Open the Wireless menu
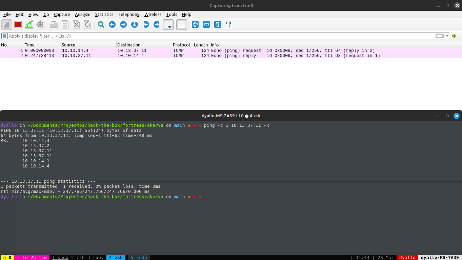 (153, 14)
